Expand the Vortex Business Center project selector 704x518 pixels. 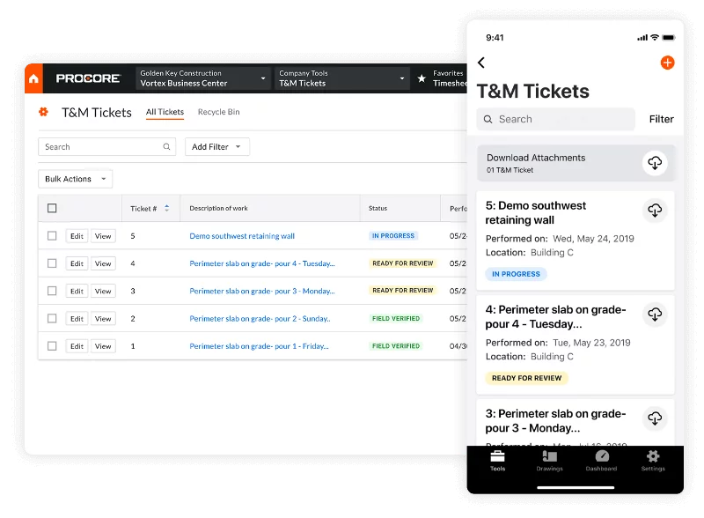tap(202, 78)
